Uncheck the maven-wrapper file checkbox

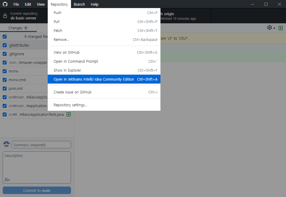pos(5,63)
